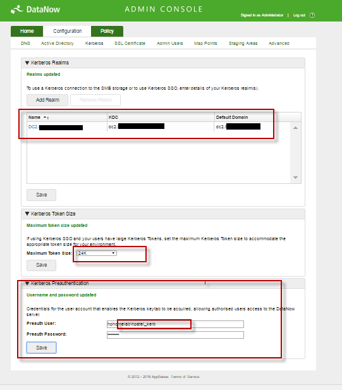Go to the DNS settings page
The image size is (342, 390).
(x=25, y=43)
